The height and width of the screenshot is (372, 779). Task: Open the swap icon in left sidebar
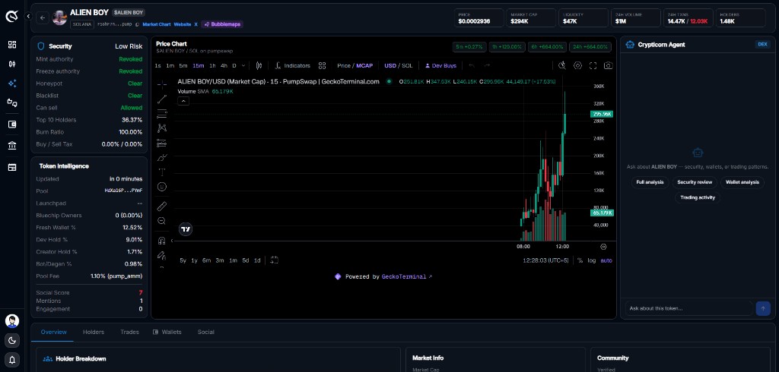pos(12,102)
